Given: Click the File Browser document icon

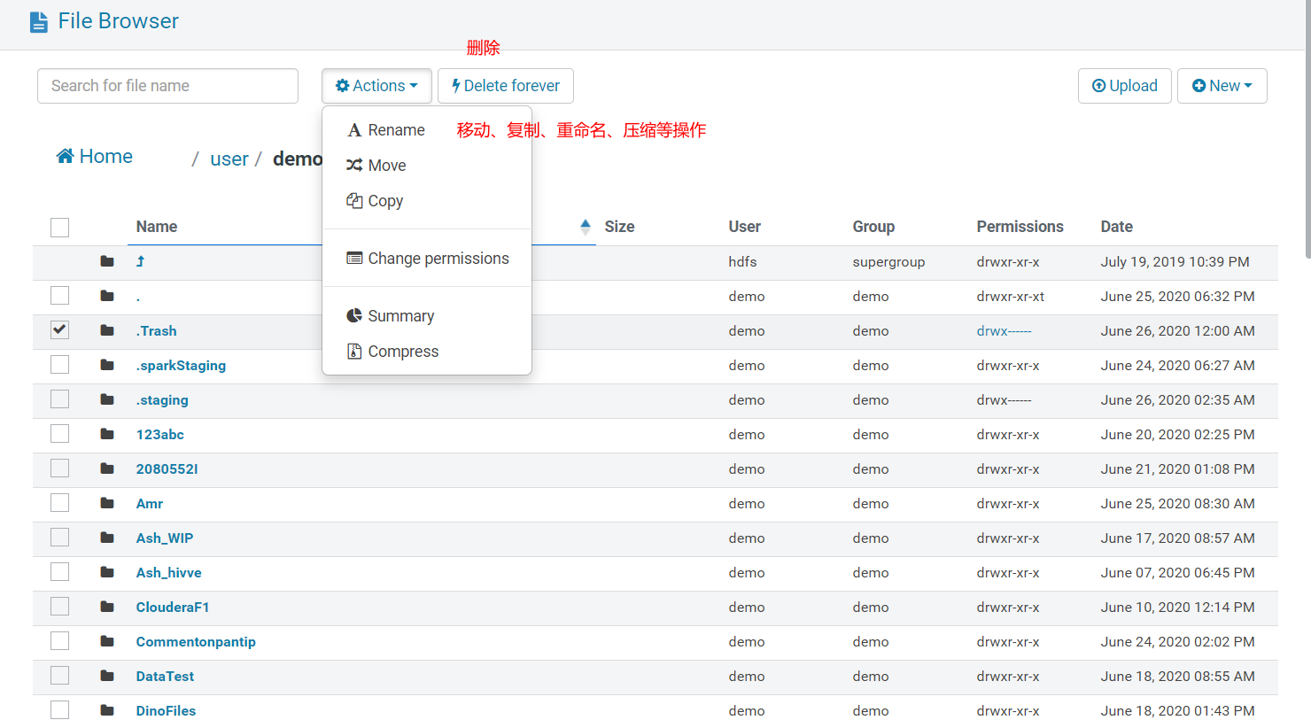Looking at the screenshot, I should coord(39,22).
